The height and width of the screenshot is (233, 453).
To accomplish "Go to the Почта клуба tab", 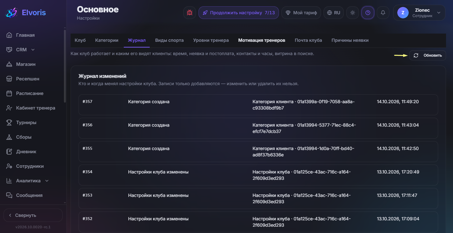I will pos(308,40).
